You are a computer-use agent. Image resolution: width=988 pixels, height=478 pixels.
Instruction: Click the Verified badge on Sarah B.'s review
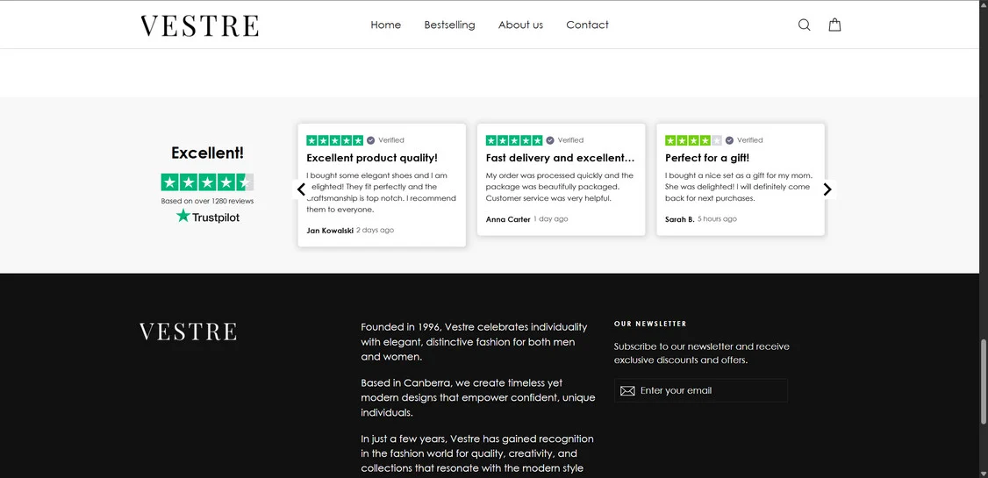[x=744, y=139]
